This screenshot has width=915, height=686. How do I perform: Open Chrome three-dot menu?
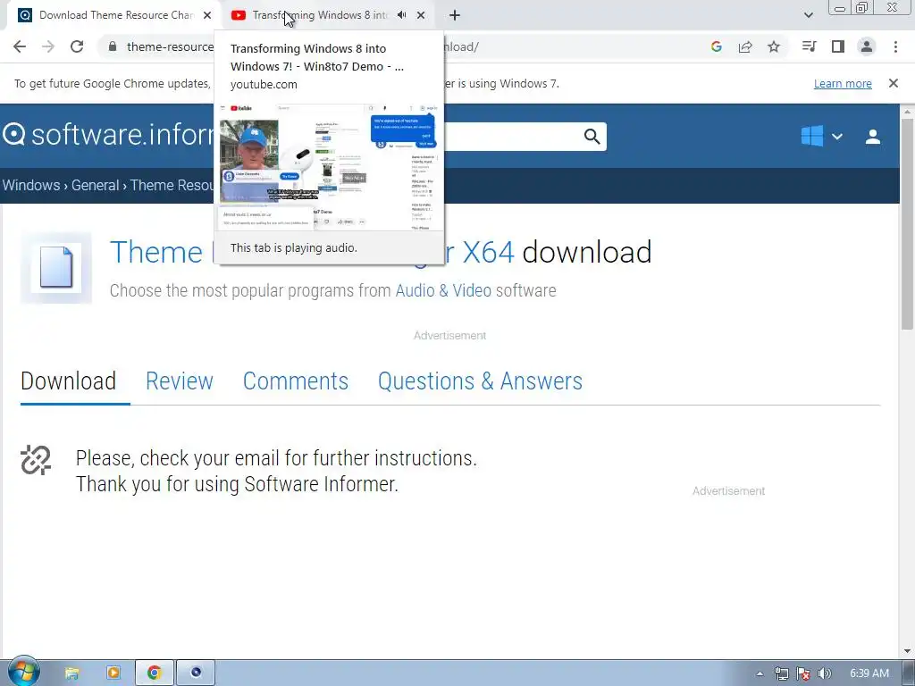click(x=895, y=46)
